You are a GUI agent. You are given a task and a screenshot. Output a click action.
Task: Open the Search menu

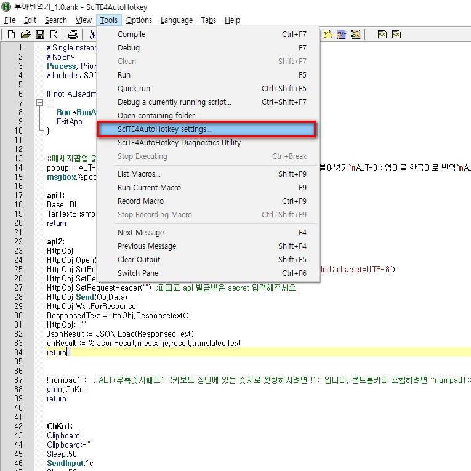[56, 20]
